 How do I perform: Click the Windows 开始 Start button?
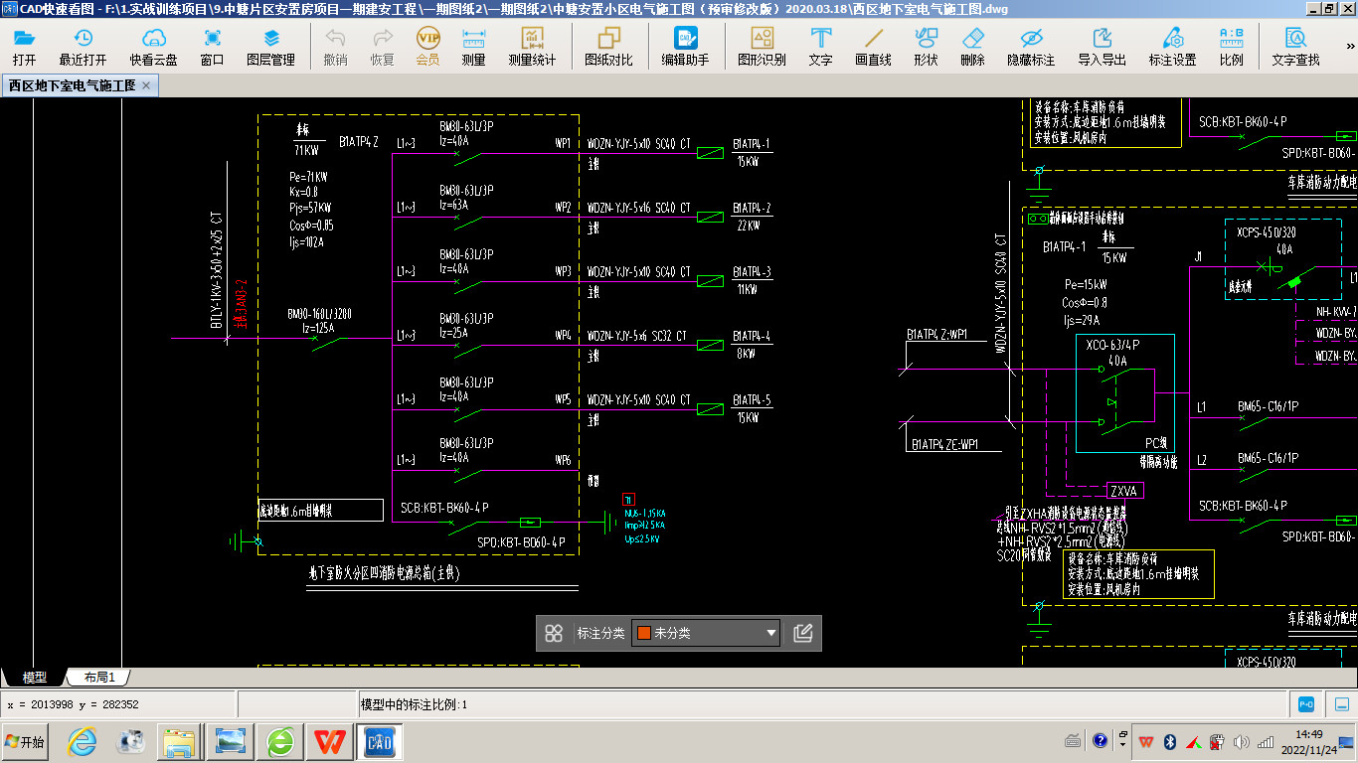[25, 742]
